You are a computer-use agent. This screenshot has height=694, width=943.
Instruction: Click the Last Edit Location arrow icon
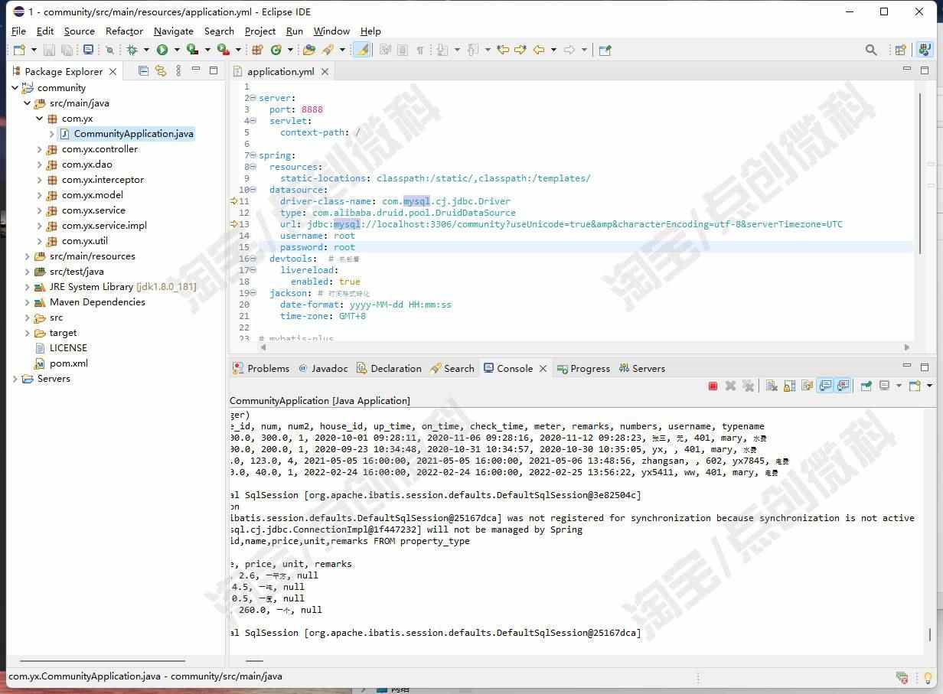point(503,50)
